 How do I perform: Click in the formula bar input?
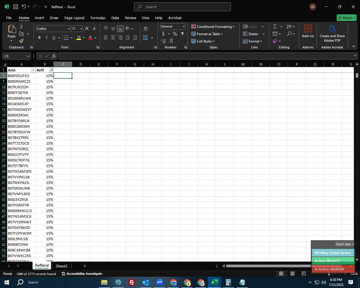205,56
